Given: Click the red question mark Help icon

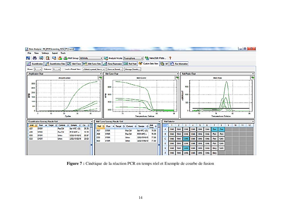Looking at the screenshot, I should 170,58.
